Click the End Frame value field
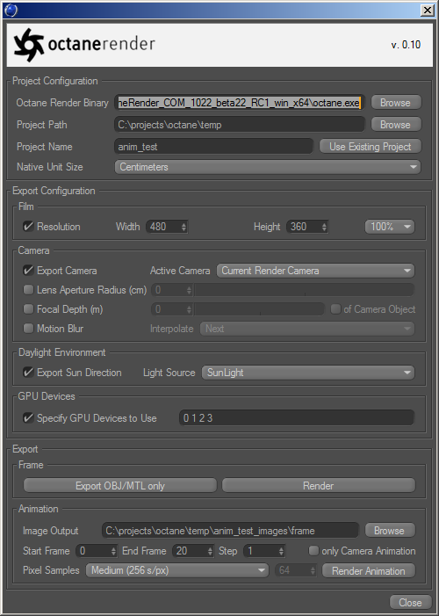439x616 pixels. coord(190,551)
